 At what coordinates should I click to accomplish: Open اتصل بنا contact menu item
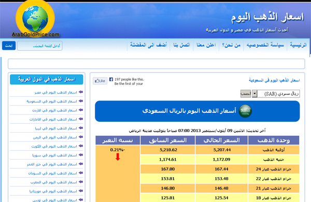pos(181,45)
